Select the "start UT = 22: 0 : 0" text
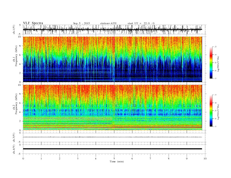The height and width of the screenshot is (178, 231). tap(141, 23)
